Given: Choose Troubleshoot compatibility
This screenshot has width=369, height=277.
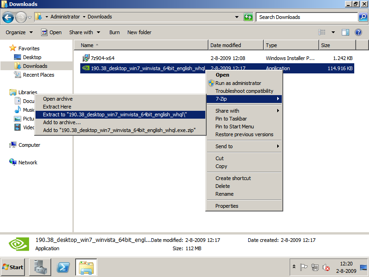Looking at the screenshot, I should [x=244, y=91].
